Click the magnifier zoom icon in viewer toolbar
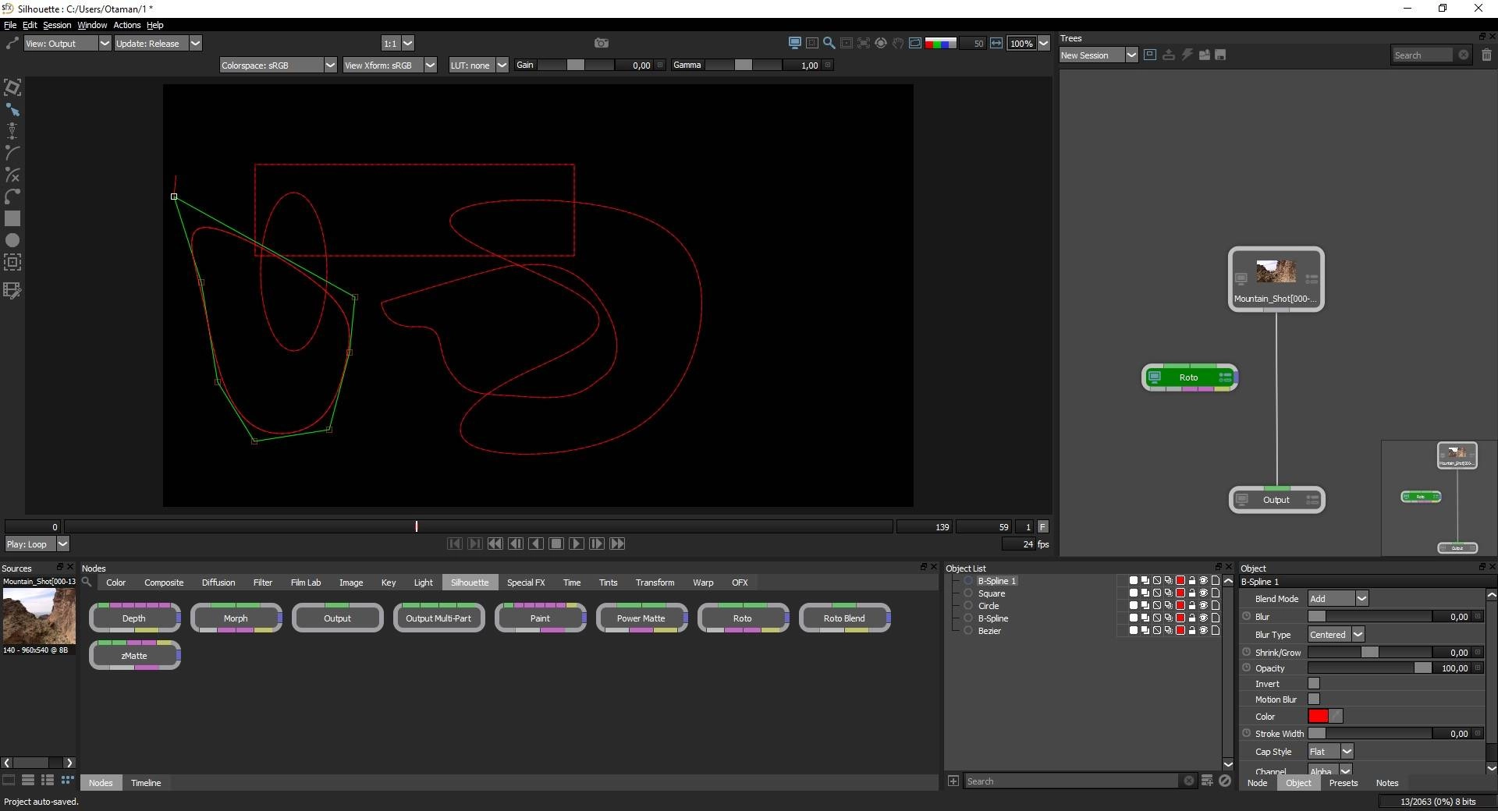This screenshot has height=811, width=1498. pos(829,44)
